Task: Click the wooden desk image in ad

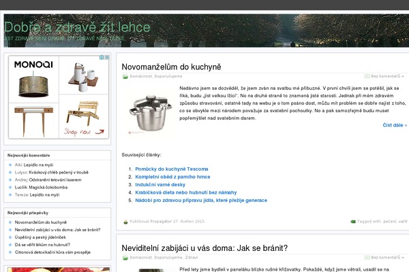Action: click(33, 120)
